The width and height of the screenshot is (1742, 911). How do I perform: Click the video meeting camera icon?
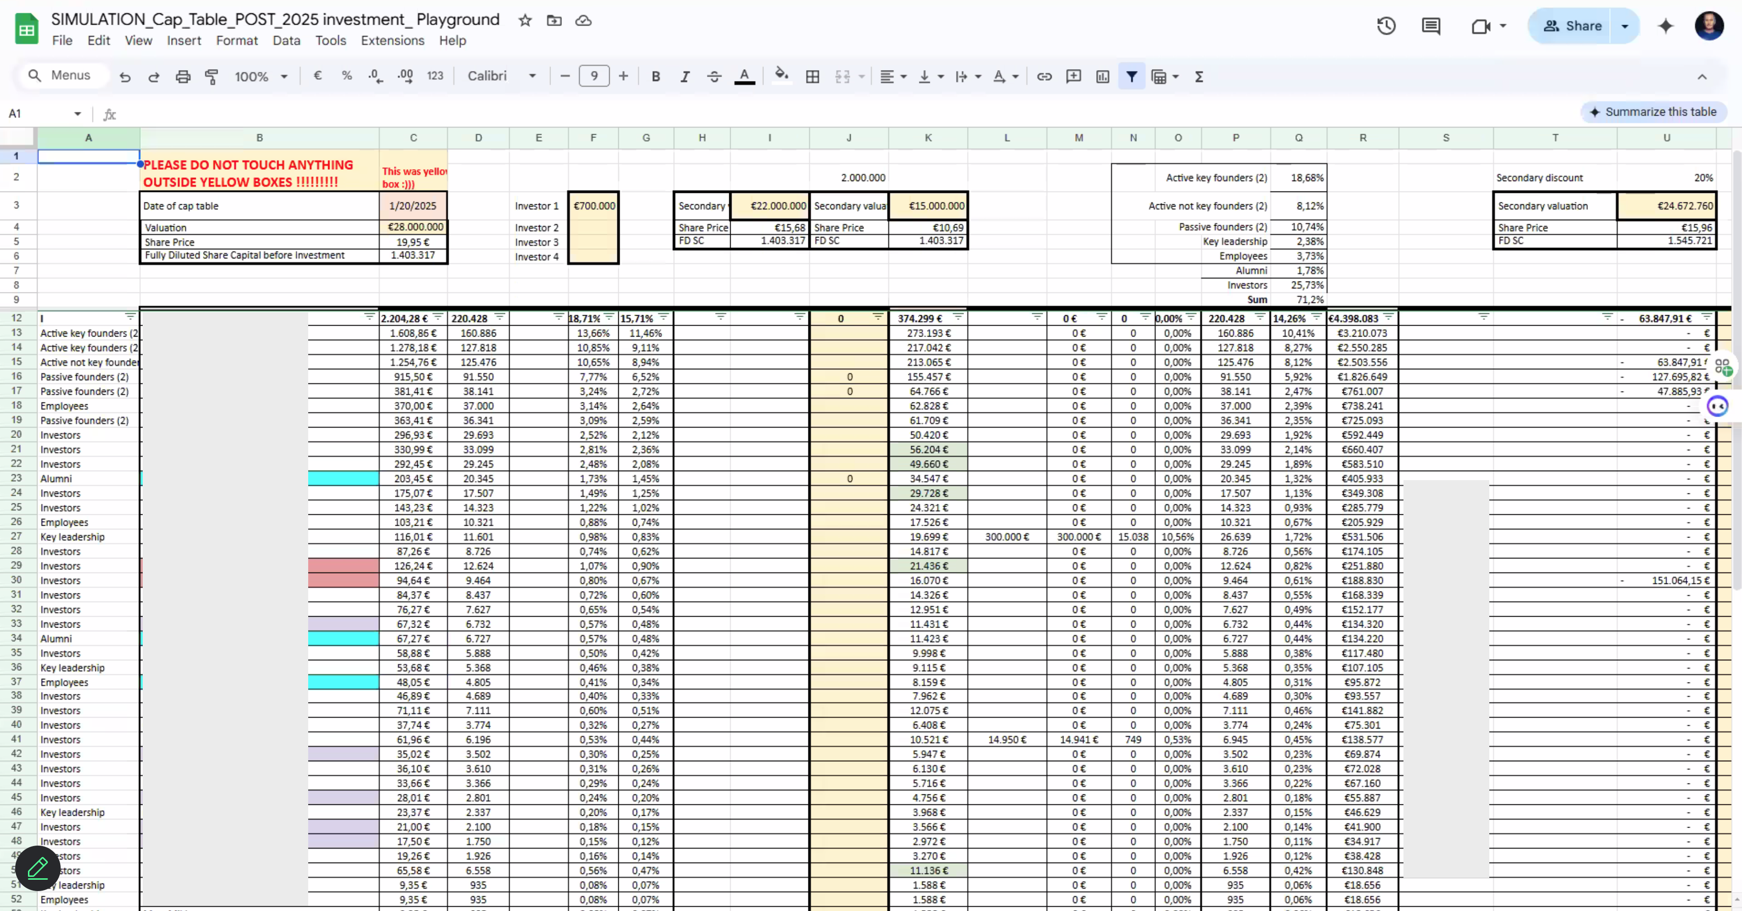pos(1480,26)
